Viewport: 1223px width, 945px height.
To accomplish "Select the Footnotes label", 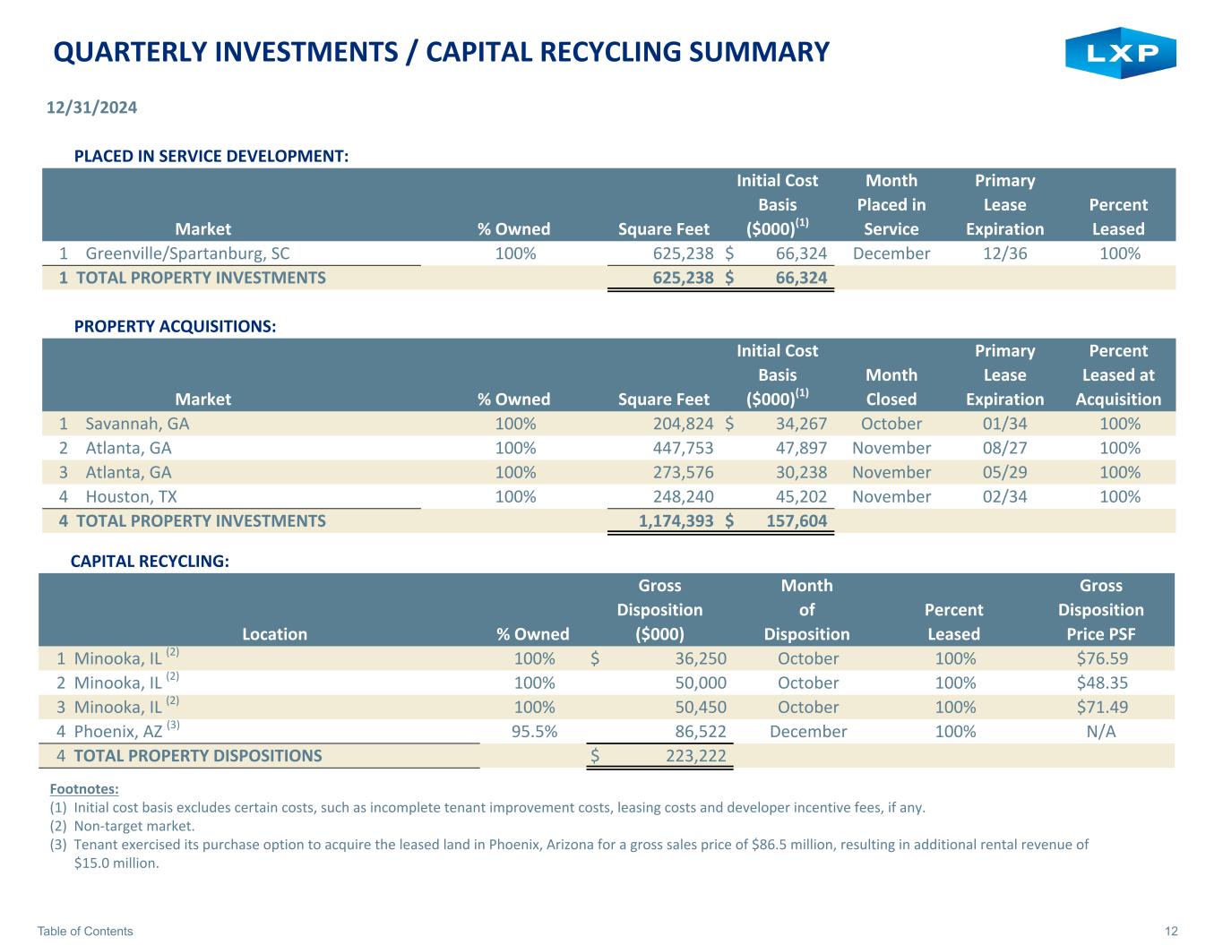I will tap(84, 790).
